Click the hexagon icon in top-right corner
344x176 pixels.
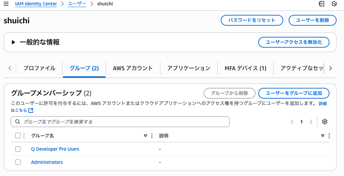coord(334,4)
